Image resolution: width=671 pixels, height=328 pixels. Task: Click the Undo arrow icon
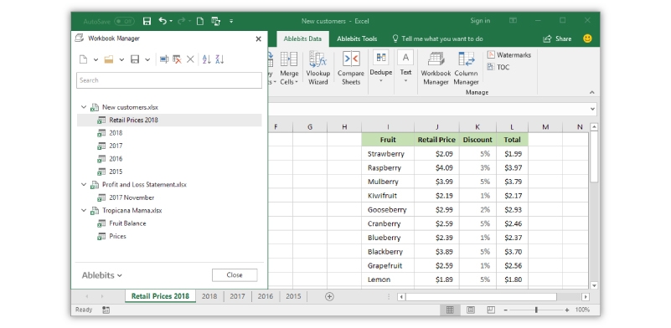[x=163, y=21]
